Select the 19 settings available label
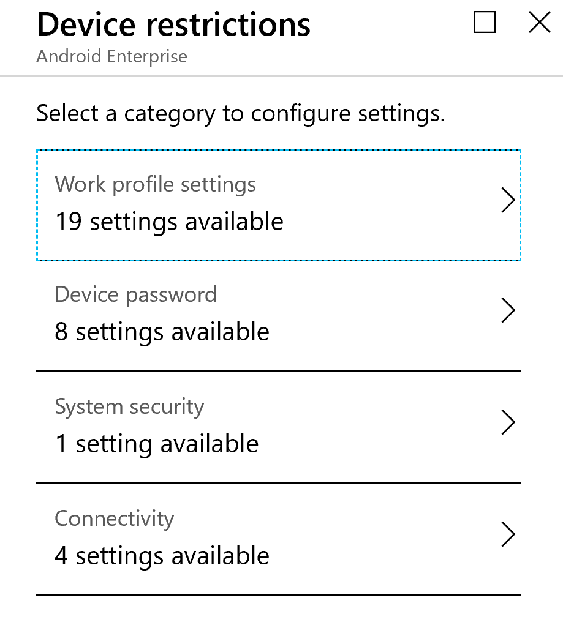Image resolution: width=563 pixels, height=625 pixels. point(169,222)
